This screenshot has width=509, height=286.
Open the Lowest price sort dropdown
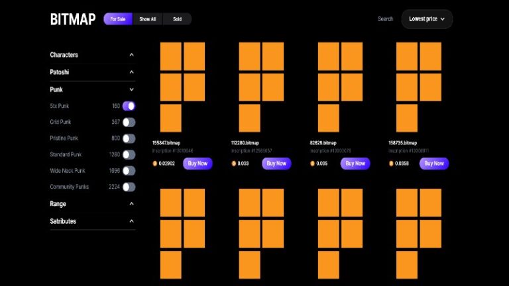click(427, 19)
